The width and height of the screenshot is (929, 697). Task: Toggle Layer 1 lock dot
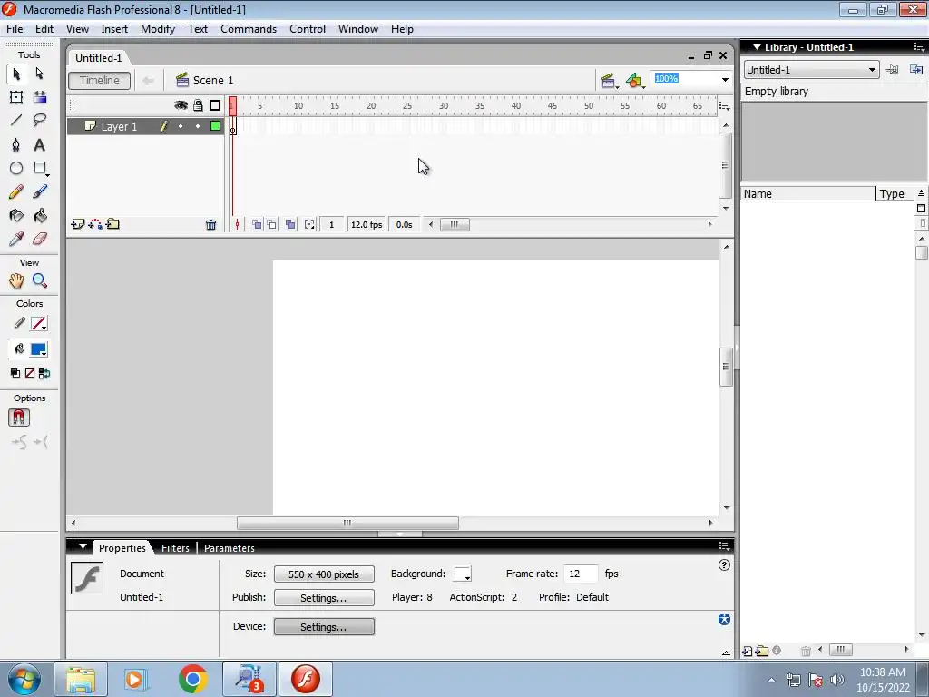(x=198, y=126)
